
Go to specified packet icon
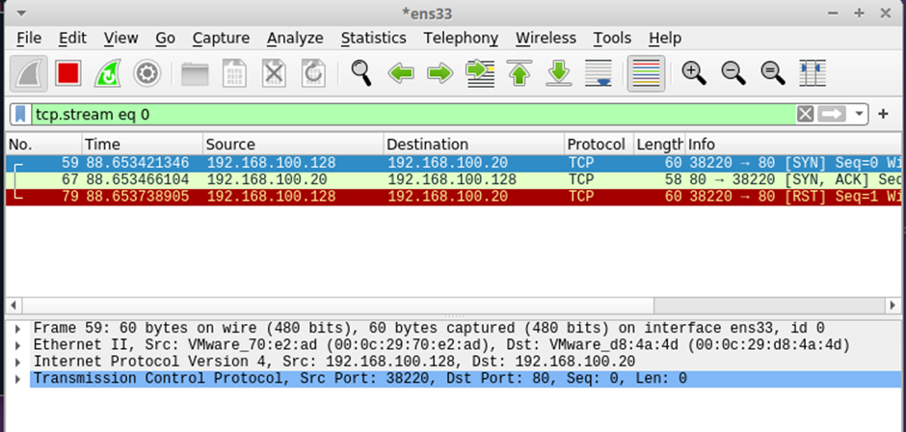click(x=480, y=73)
